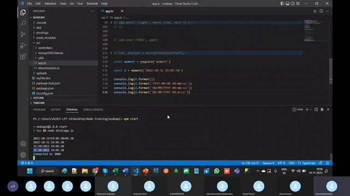Click the editor minimap overview
Image resolution: width=350 pixels, height=196 pixels.
(316, 30)
